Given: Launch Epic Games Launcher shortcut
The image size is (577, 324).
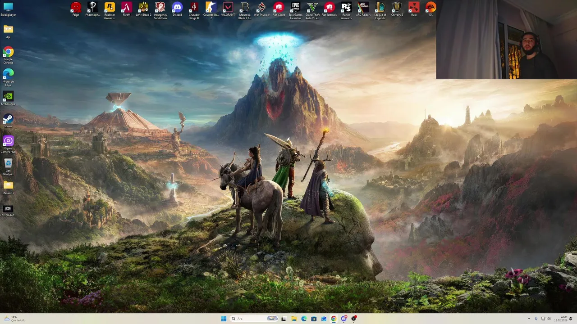Looking at the screenshot, I should point(296,10).
